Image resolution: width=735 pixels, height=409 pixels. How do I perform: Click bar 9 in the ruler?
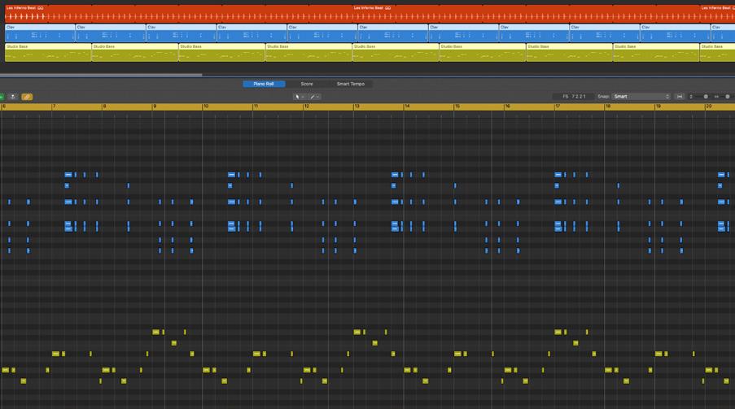[x=155, y=107]
